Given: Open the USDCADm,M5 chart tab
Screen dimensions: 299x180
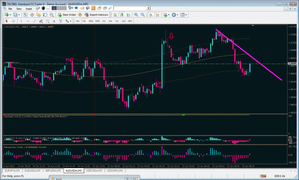Looking at the screenshot, I should tap(94, 170).
